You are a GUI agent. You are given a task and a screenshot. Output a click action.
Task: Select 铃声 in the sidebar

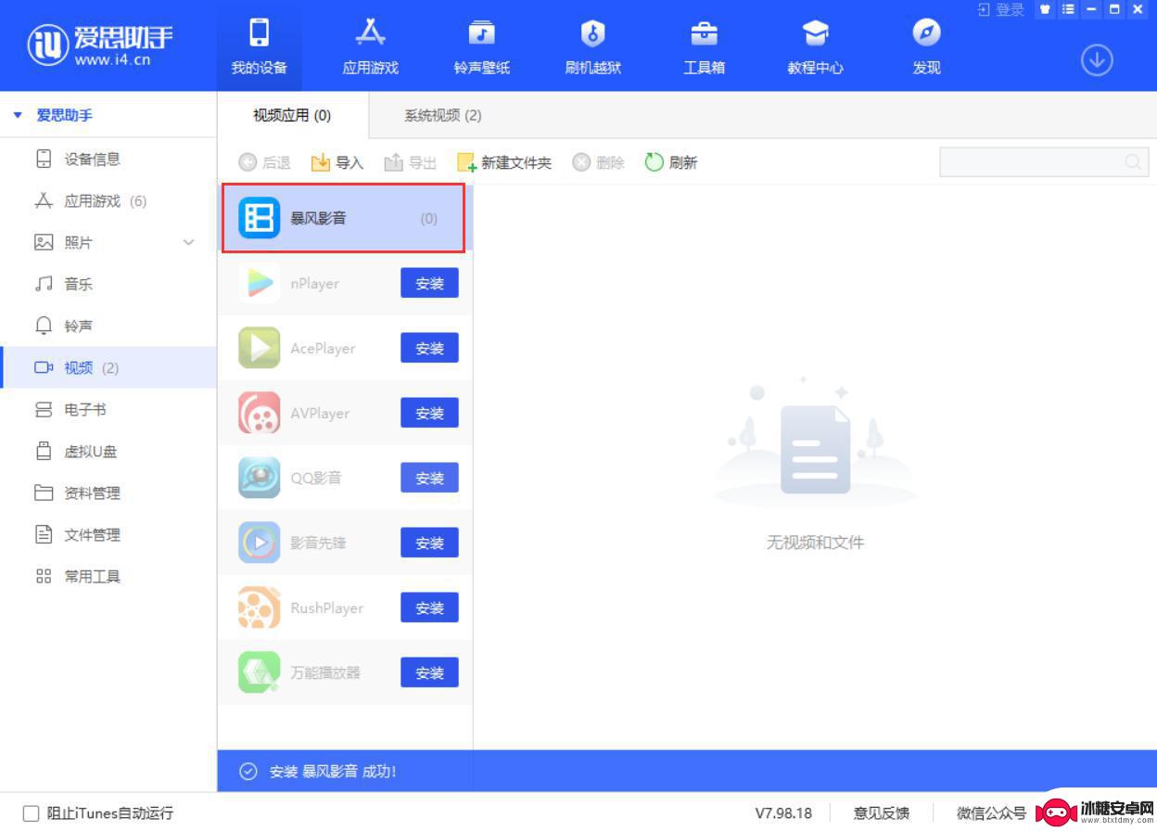[x=108, y=326]
